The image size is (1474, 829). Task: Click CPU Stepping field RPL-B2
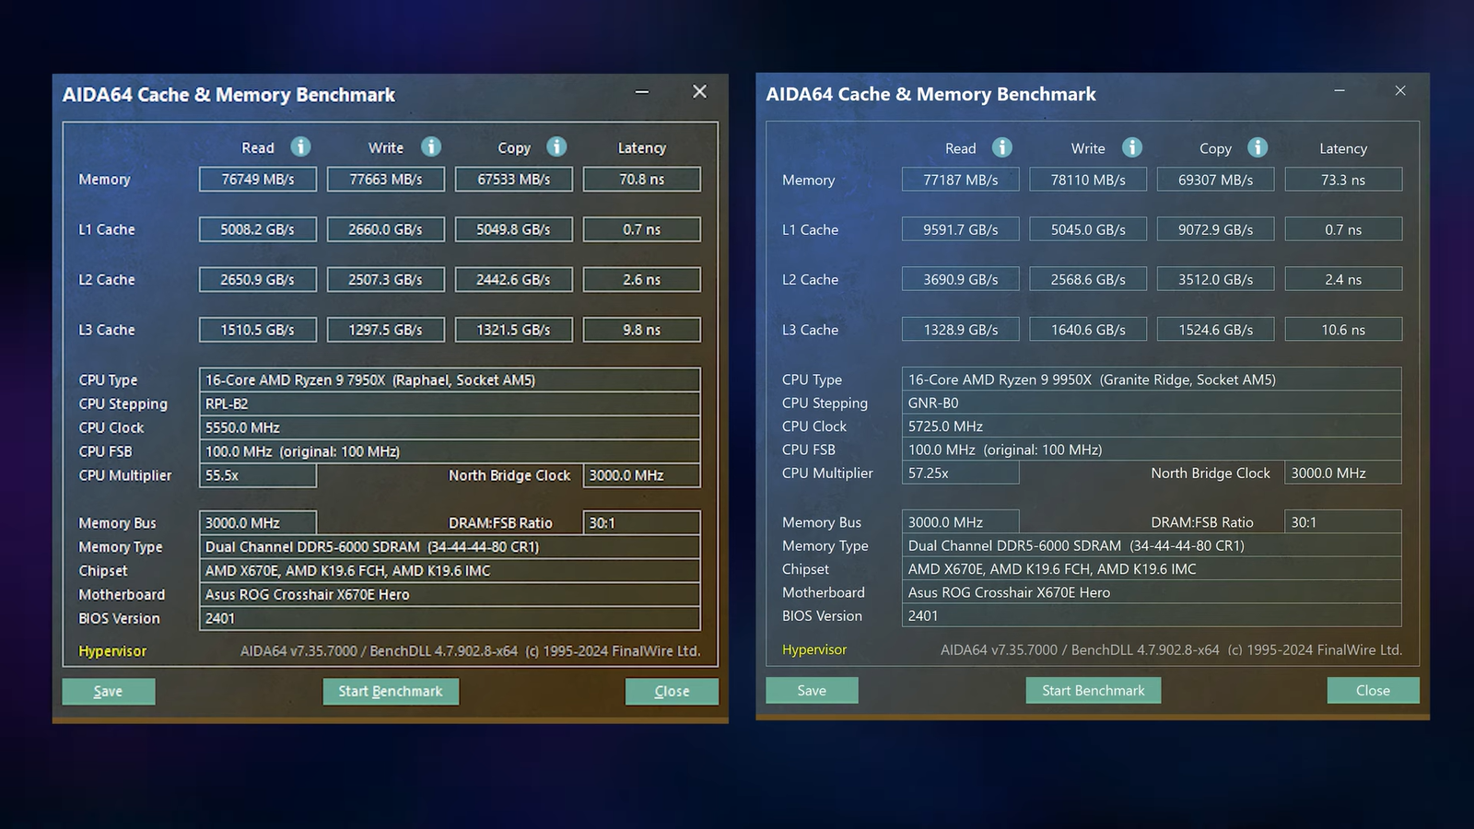450,403
